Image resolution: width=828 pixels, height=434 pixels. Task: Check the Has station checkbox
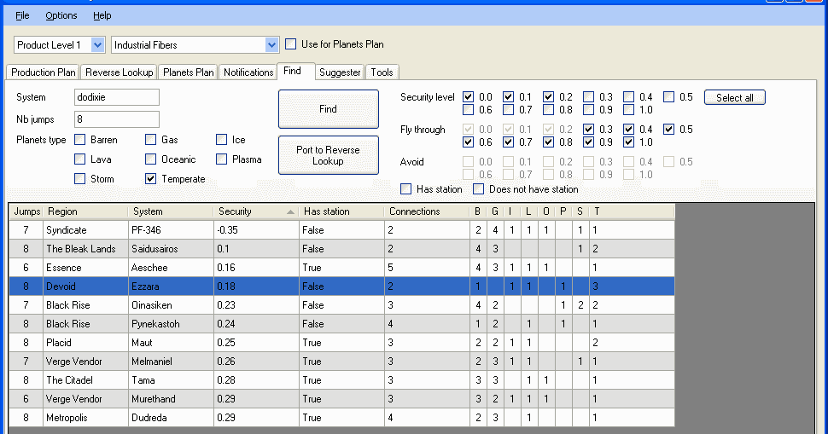click(406, 188)
